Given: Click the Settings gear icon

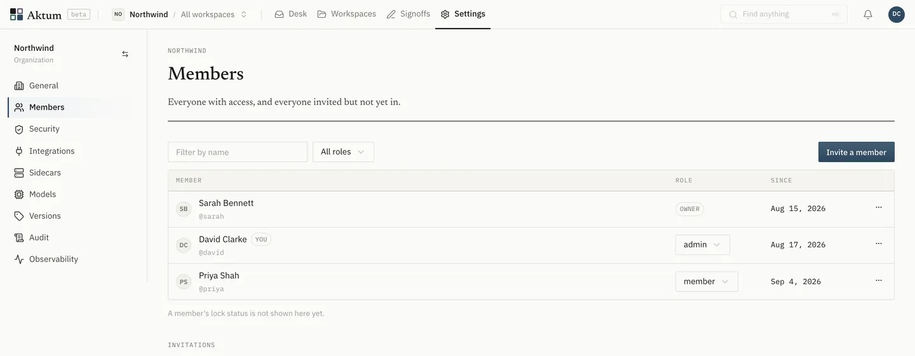Looking at the screenshot, I should pyautogui.click(x=445, y=14).
